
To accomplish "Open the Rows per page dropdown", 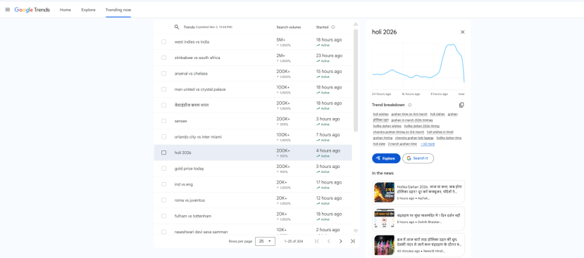I will pyautogui.click(x=265, y=241).
